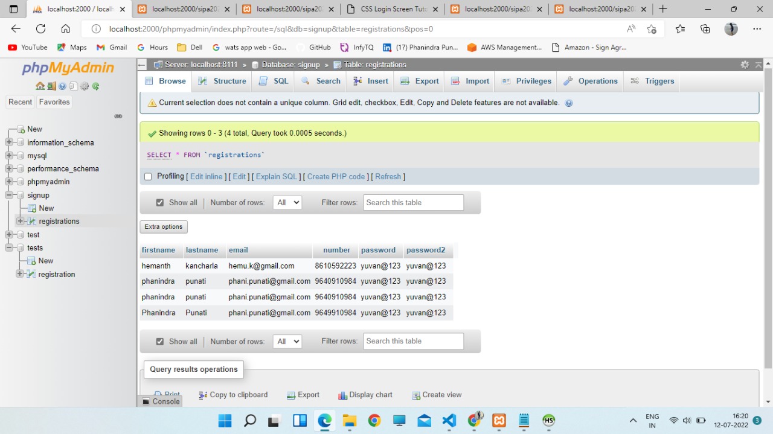Viewport: 773px width, 434px height.
Task: Collapse the signup database node
Action: (9, 195)
